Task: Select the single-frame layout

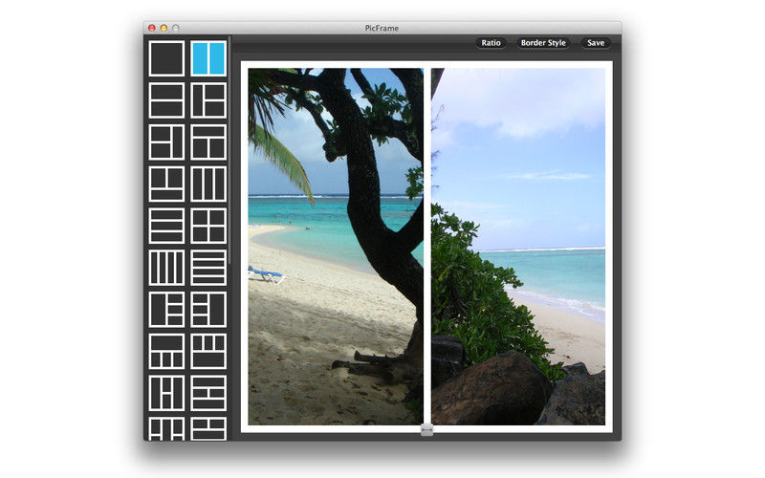Action: point(166,58)
